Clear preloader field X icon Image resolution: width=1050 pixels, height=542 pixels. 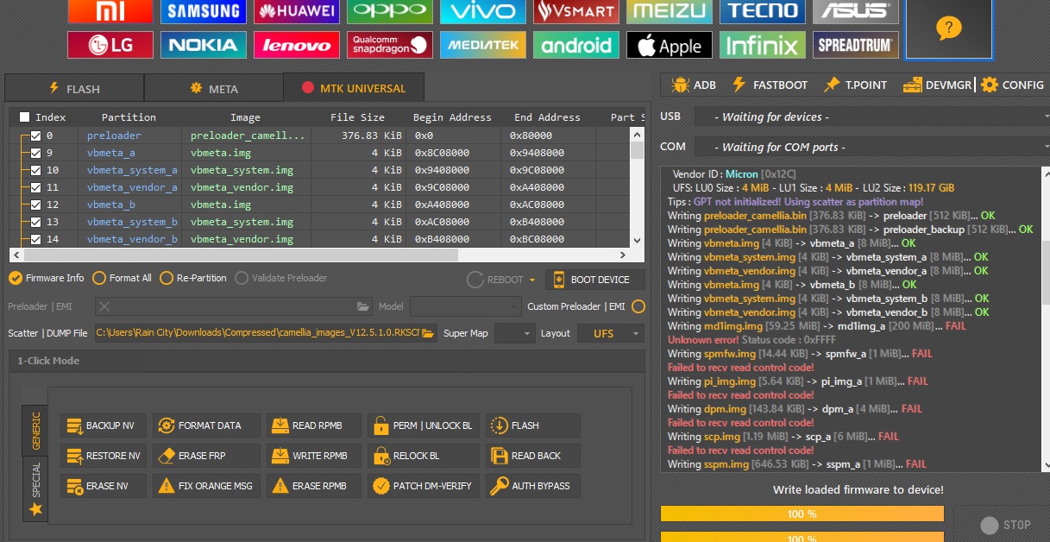(x=104, y=306)
